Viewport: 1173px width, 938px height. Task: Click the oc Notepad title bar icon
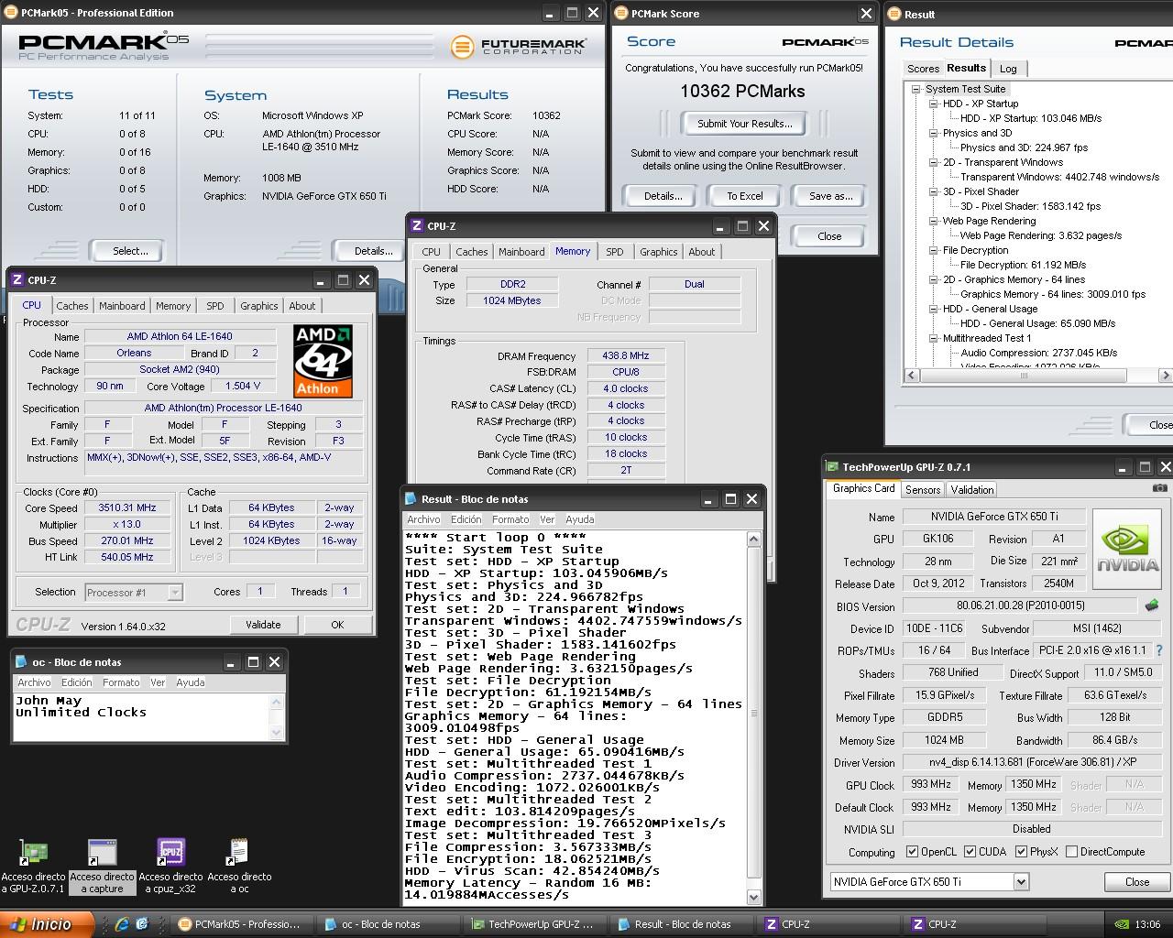(x=21, y=662)
